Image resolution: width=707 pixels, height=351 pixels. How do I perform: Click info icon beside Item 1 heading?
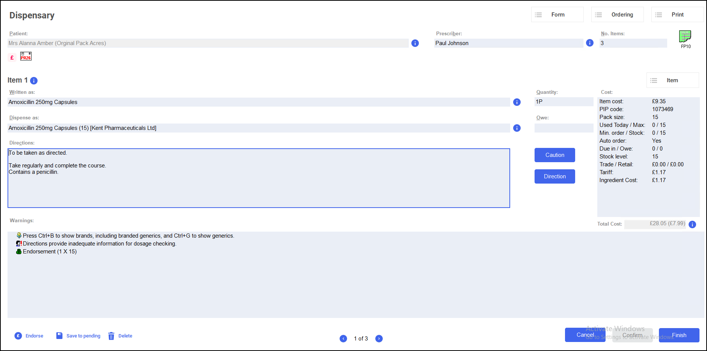(x=34, y=81)
